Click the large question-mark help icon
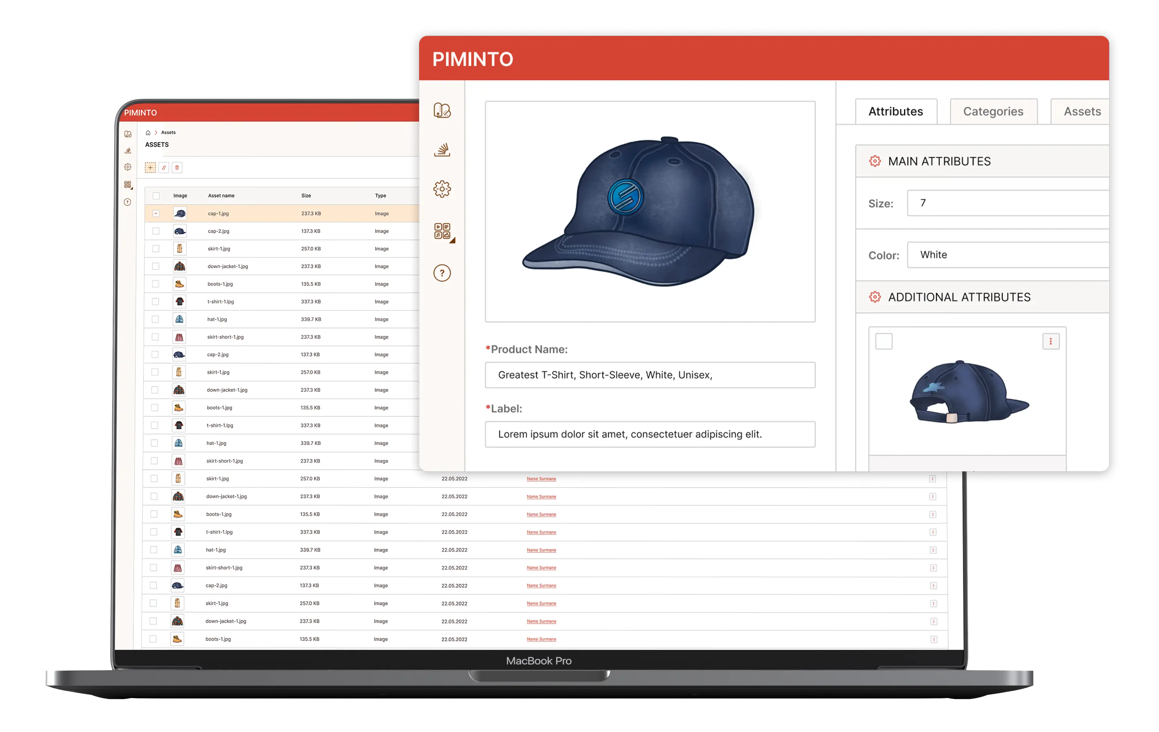The width and height of the screenshot is (1159, 732). pos(442,273)
